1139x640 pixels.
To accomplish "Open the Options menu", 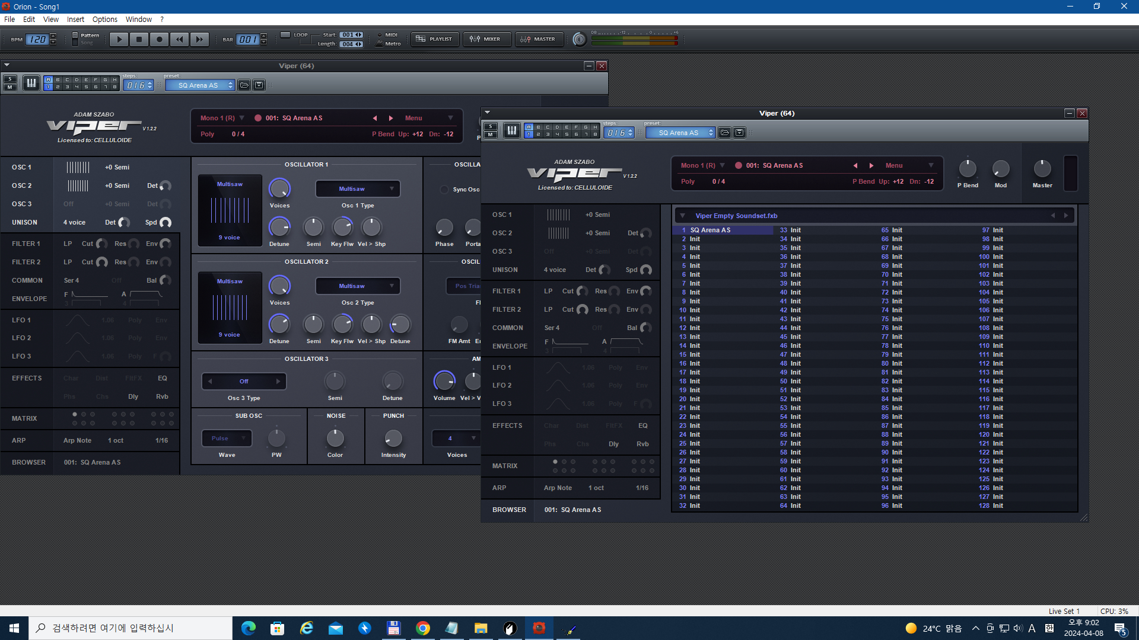I will [x=105, y=19].
